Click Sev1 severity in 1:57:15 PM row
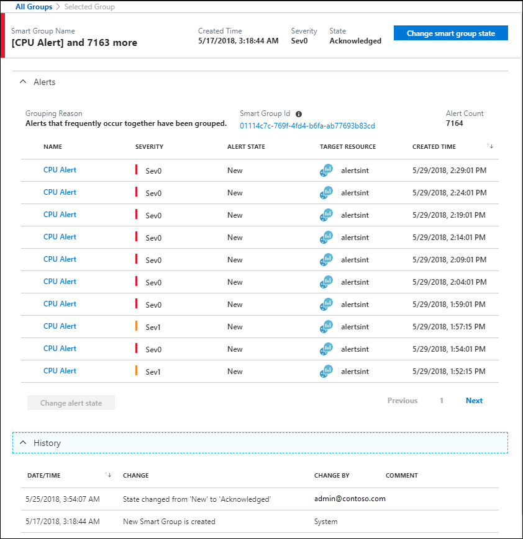Screen dimensions: 523x539 click(153, 327)
